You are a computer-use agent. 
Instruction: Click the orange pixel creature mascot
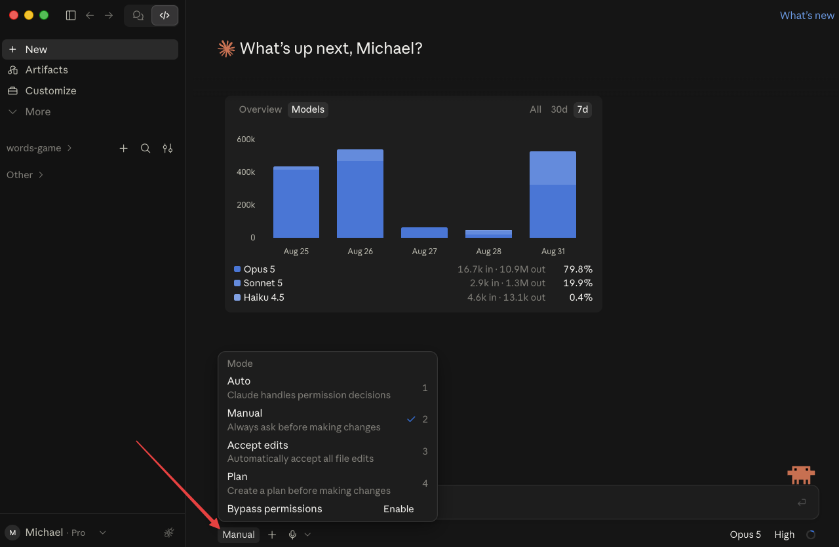(x=801, y=474)
